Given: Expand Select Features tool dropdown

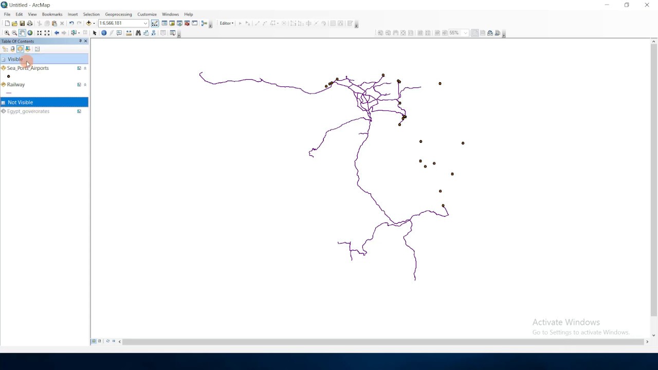Looking at the screenshot, I should pos(79,33).
